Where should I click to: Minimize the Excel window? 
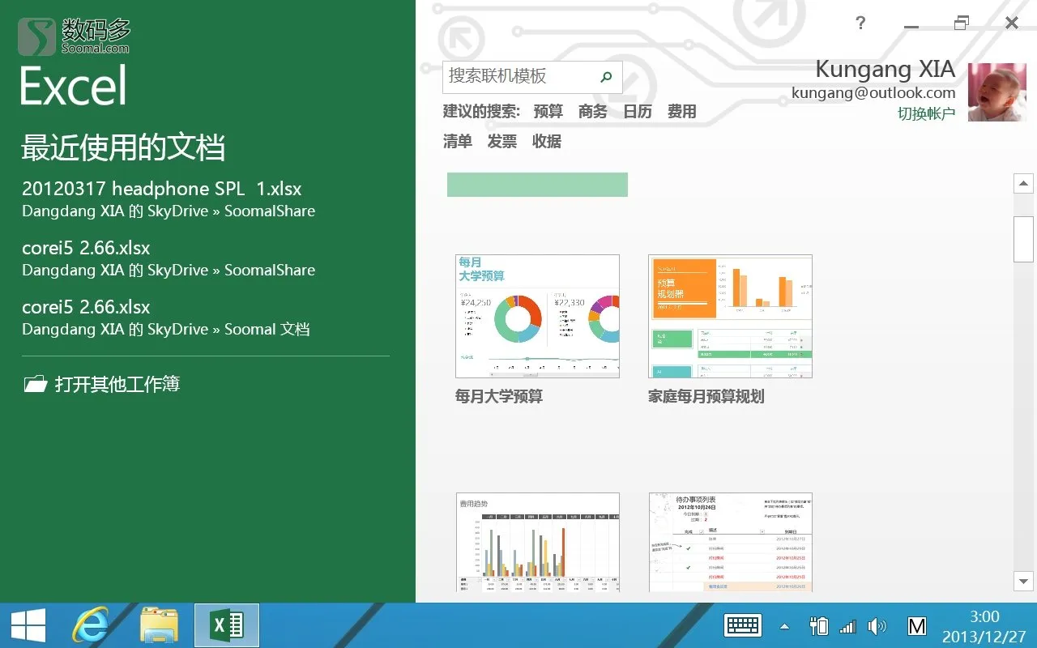pyautogui.click(x=911, y=25)
